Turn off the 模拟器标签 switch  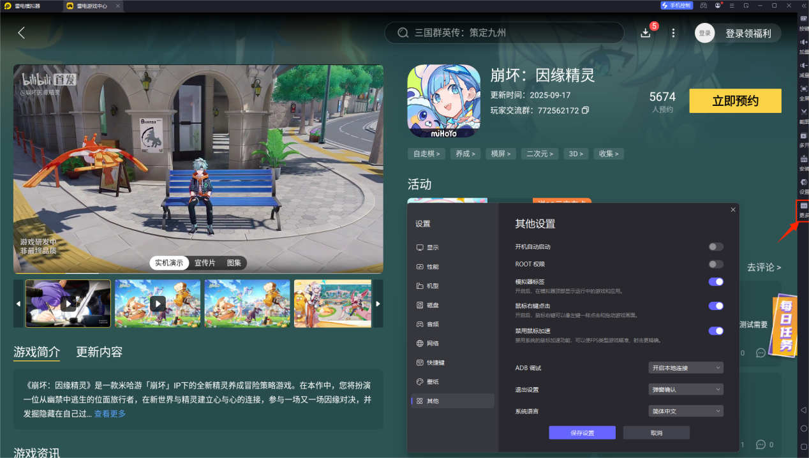click(716, 281)
